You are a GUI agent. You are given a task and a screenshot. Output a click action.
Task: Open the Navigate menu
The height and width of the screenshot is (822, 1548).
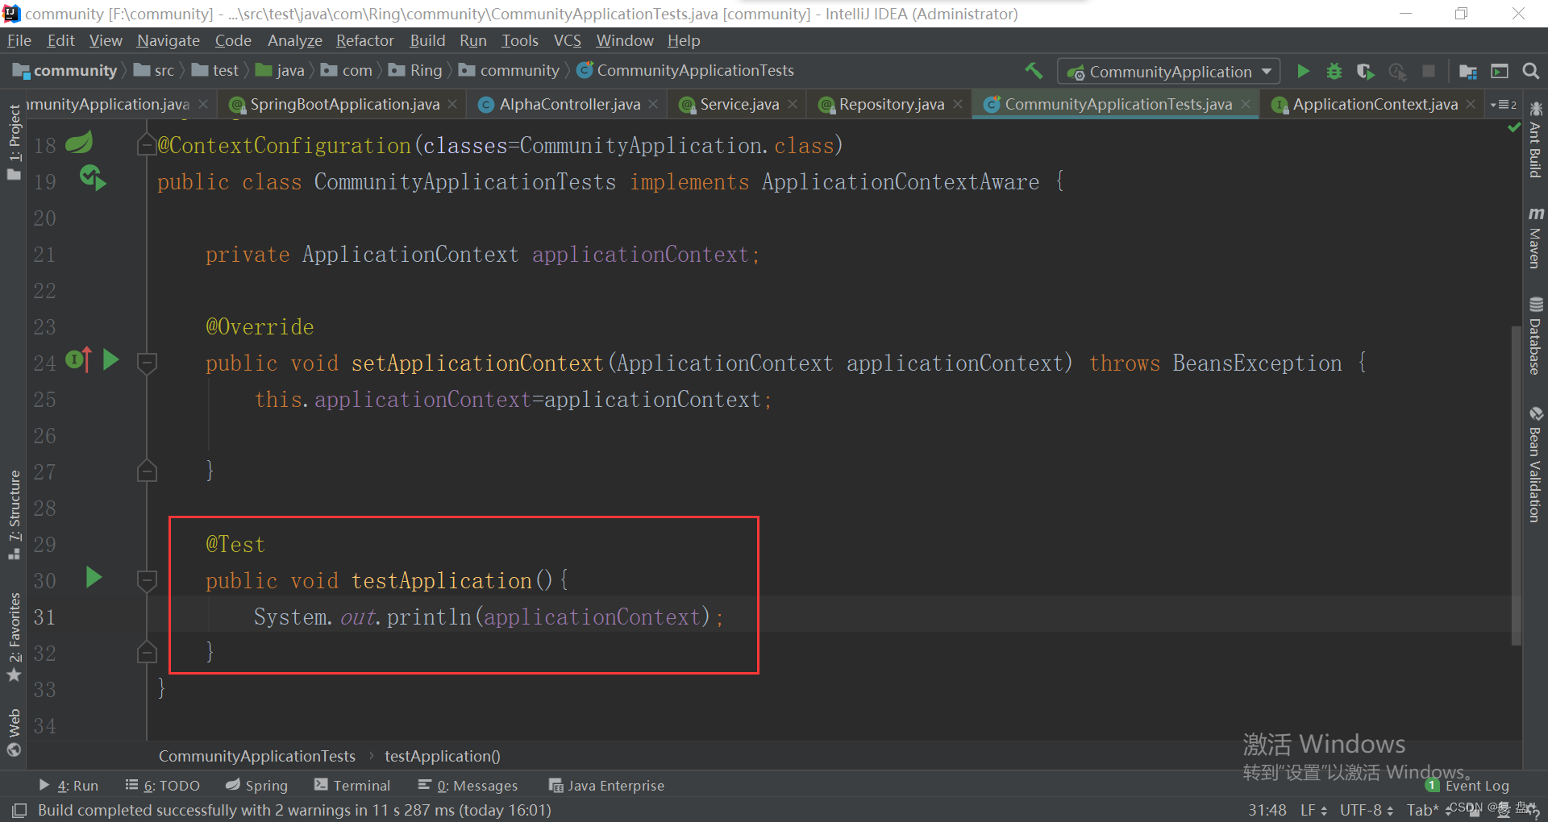168,40
